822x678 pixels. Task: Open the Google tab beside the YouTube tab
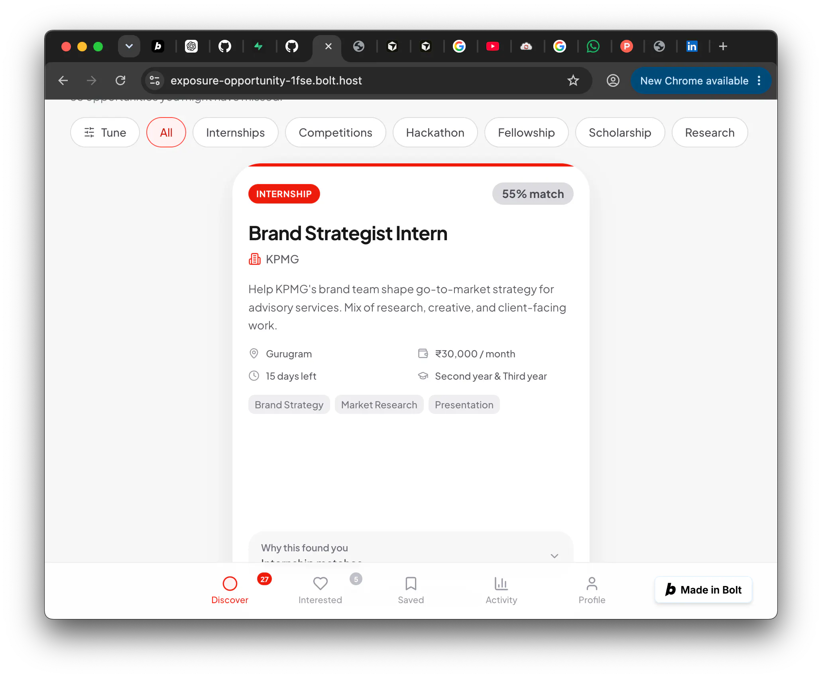[x=459, y=47]
